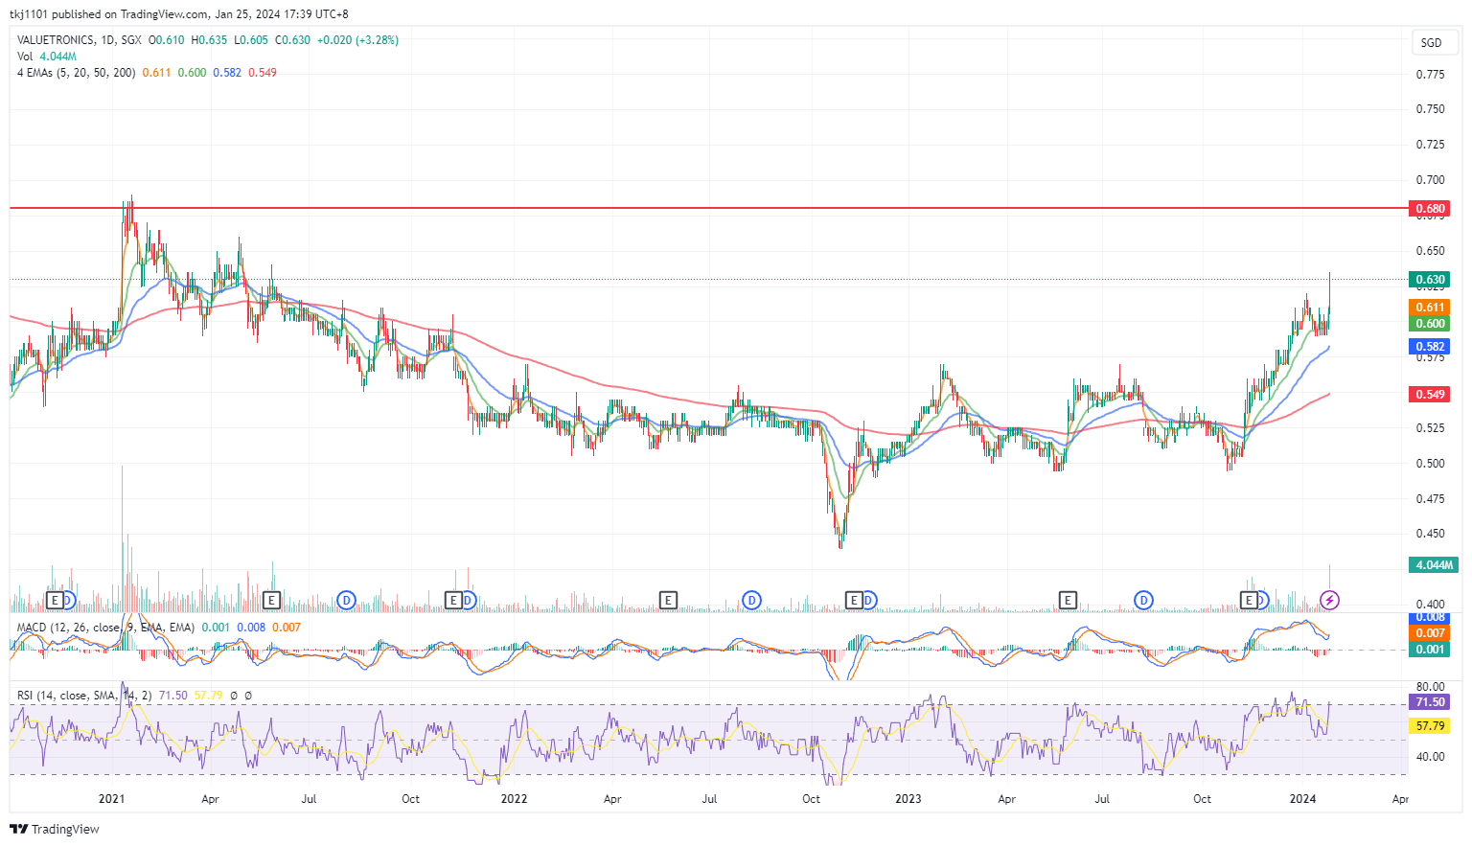This screenshot has height=846, width=1472.
Task: Click the 2024 label on the time axis
Action: pos(1302,799)
